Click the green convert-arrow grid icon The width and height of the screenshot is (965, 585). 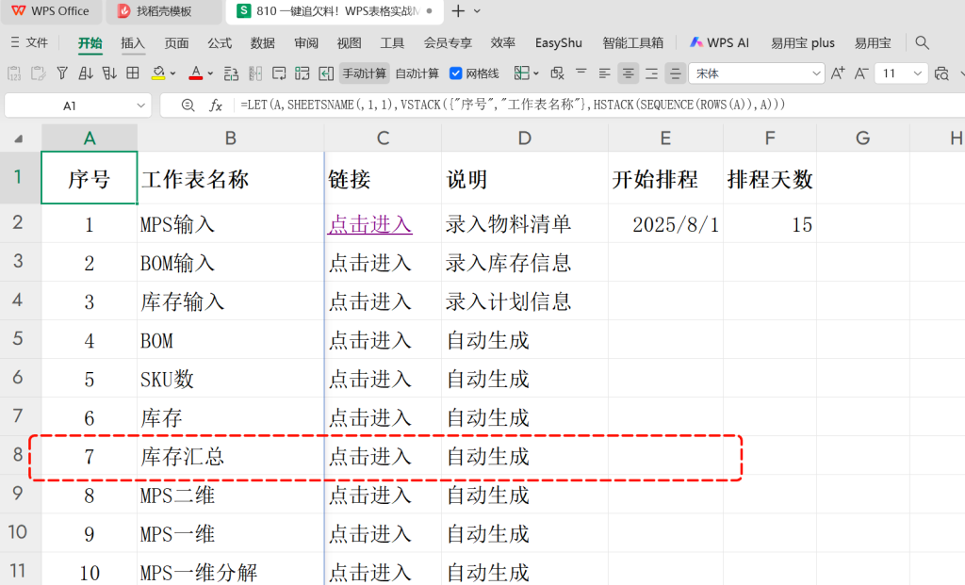tap(303, 73)
